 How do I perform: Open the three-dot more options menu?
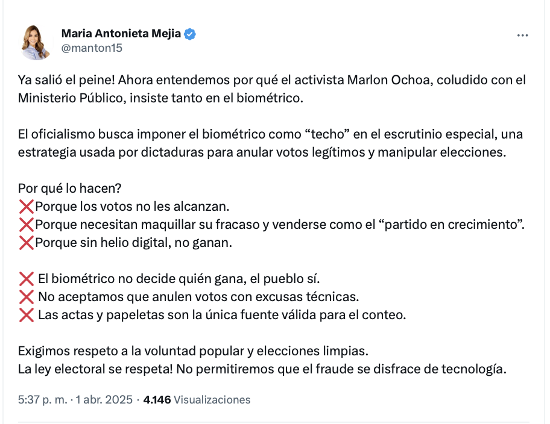(x=522, y=36)
